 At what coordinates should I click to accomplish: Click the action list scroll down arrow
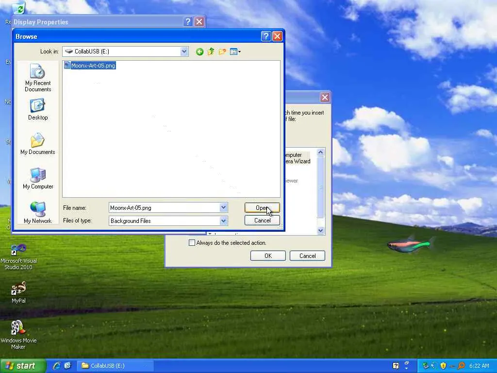[320, 231]
